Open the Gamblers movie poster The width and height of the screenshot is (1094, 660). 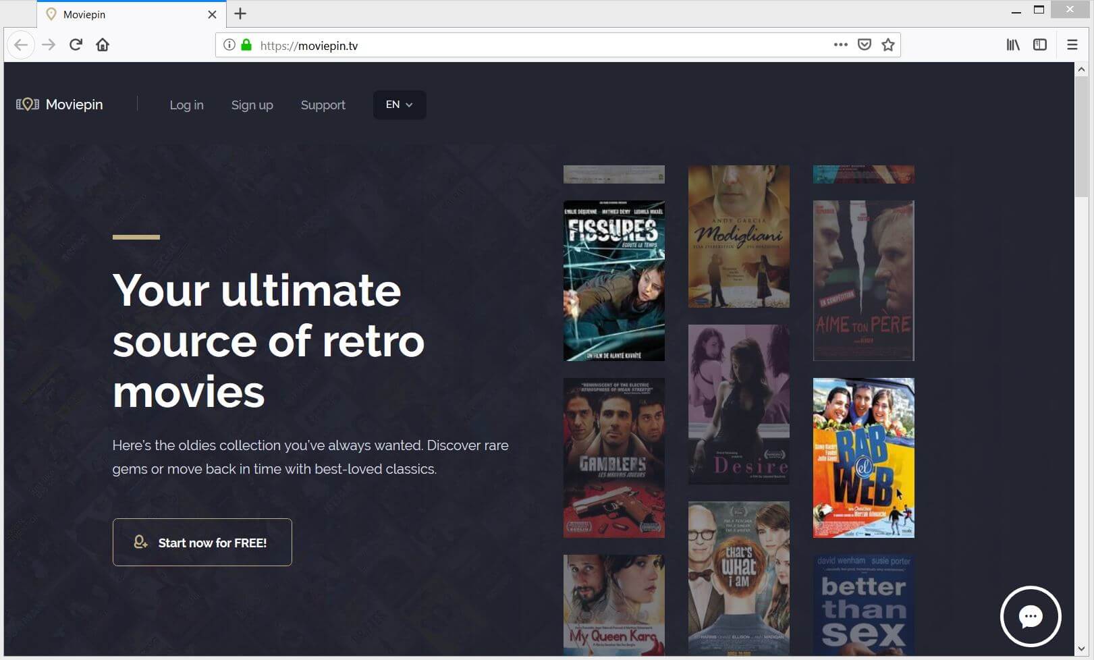click(x=614, y=458)
